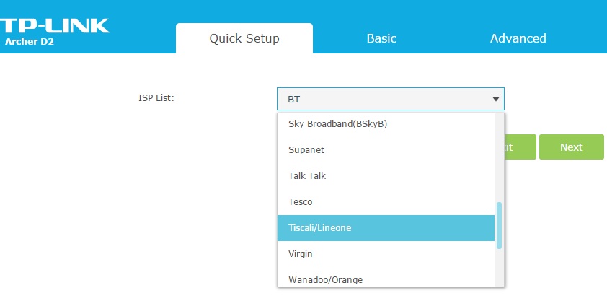The image size is (607, 301).
Task: Click the ISP dropdown scrollbar thumb
Action: click(499, 225)
